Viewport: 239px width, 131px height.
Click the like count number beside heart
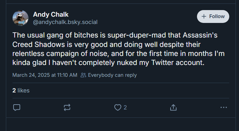point(125,107)
